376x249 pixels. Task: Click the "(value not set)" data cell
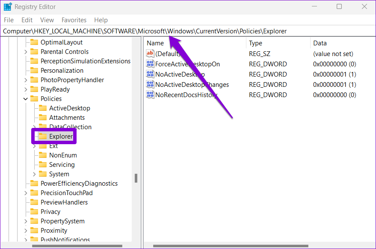pos(333,54)
